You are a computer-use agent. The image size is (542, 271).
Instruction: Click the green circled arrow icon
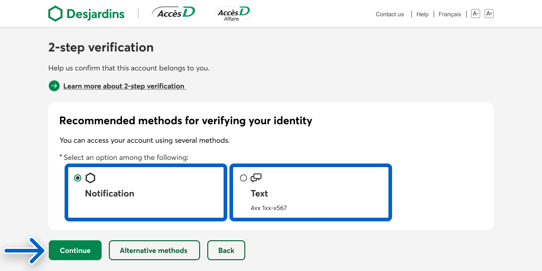click(54, 86)
